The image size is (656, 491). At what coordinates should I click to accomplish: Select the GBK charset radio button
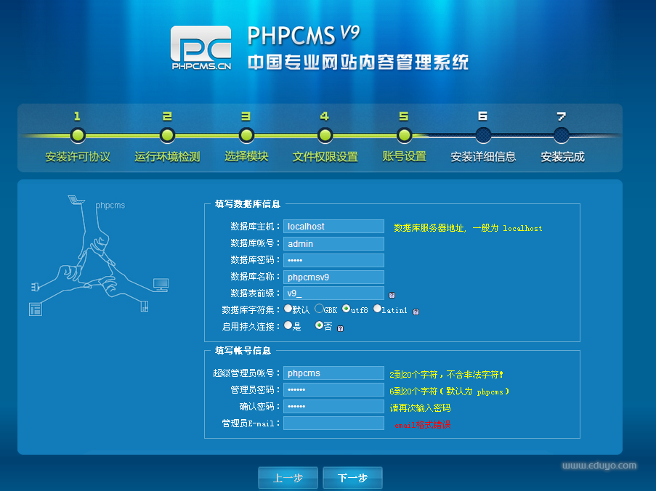[x=318, y=309]
